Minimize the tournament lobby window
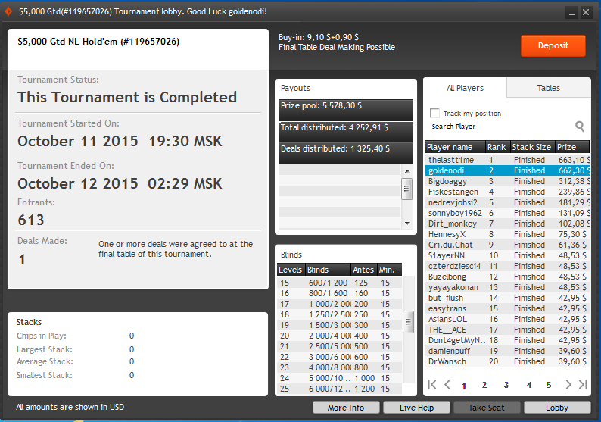 pyautogui.click(x=572, y=13)
